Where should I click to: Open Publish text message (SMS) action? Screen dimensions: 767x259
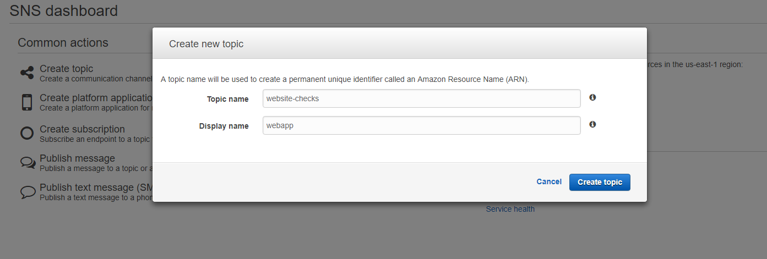tap(96, 188)
